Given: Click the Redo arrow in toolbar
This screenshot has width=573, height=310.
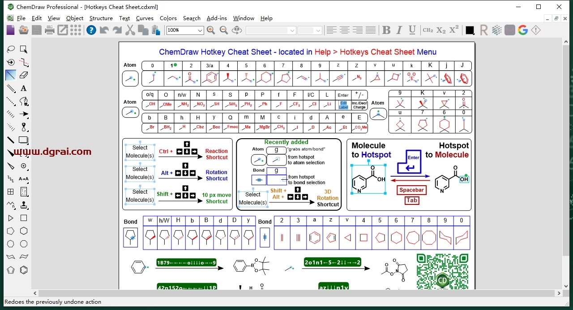Looking at the screenshot, I should click(117, 30).
